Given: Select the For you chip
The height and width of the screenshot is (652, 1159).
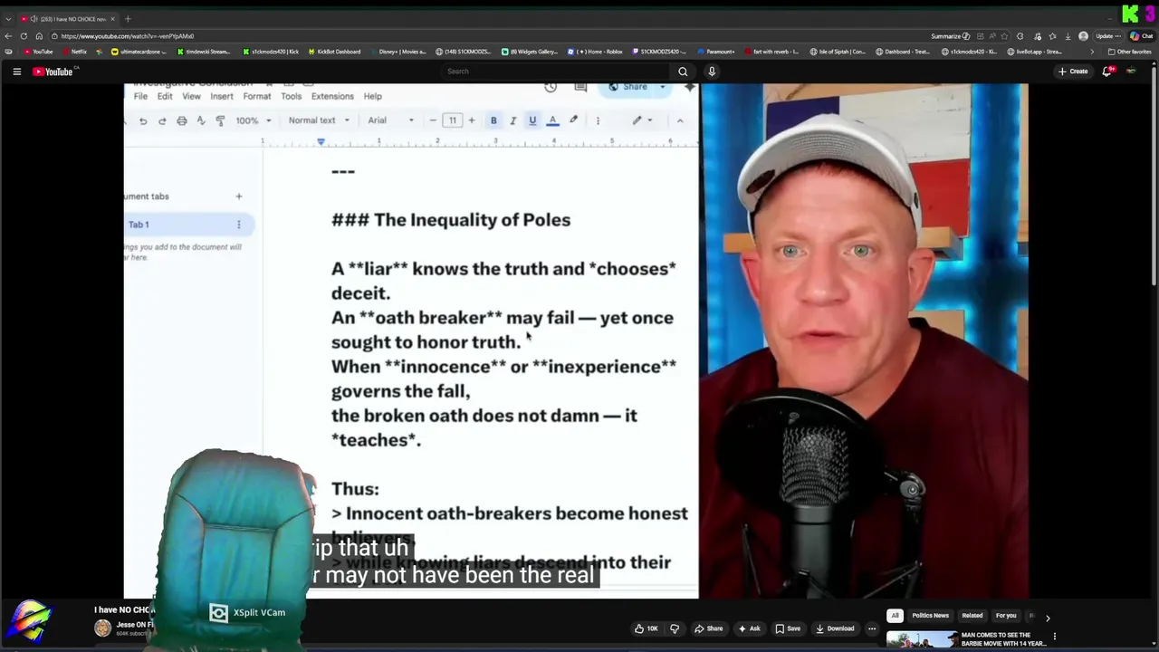Looking at the screenshot, I should coord(1006,616).
